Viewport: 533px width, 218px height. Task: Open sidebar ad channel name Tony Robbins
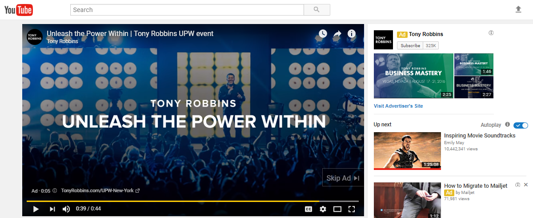point(426,34)
